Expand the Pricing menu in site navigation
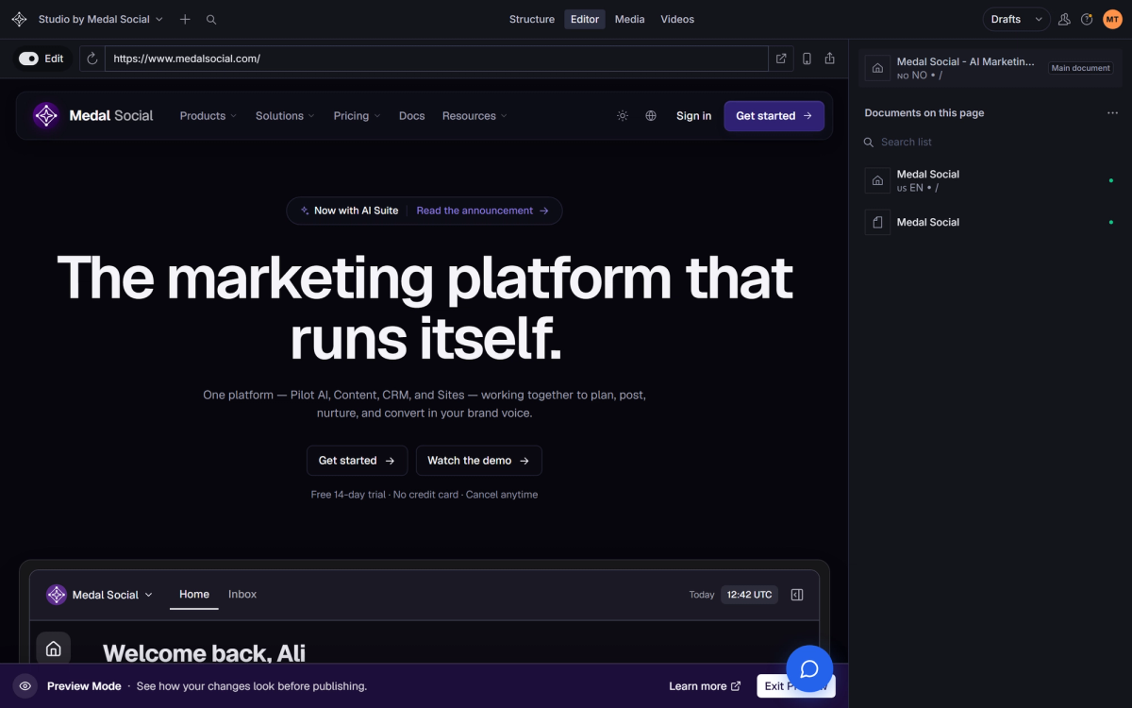 pos(357,116)
